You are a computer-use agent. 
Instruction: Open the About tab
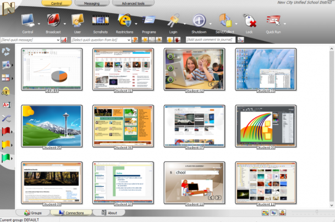click(109, 213)
